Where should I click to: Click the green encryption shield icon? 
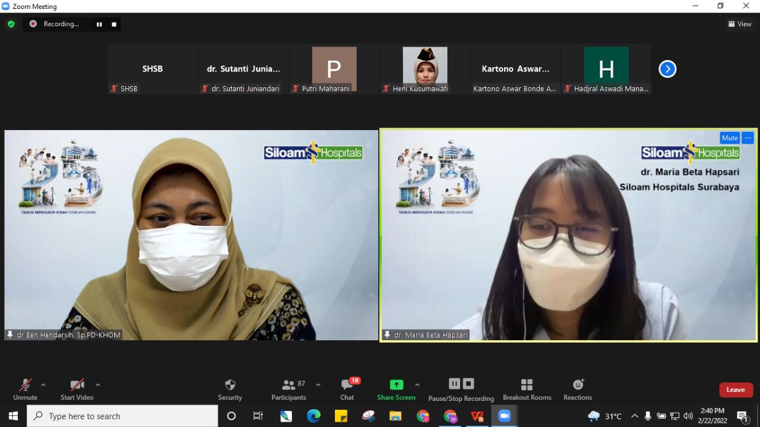(11, 24)
